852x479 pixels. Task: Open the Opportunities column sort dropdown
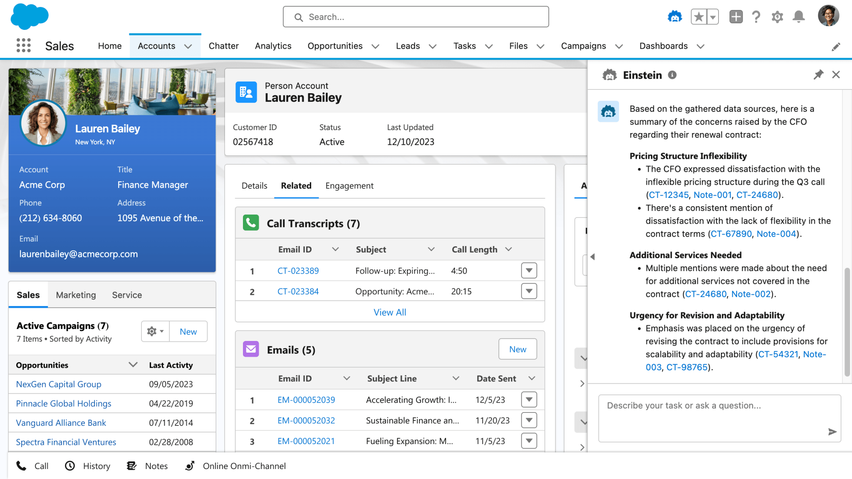133,365
